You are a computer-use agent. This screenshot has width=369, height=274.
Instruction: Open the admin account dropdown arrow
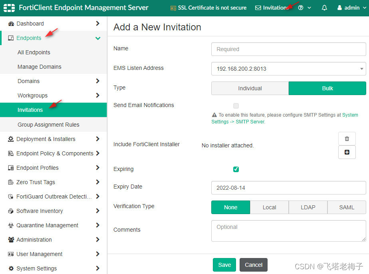click(365, 8)
